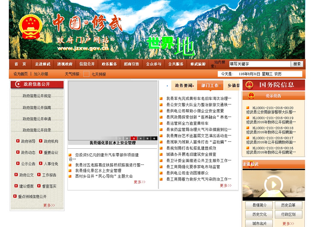Open the 透视政府 navigation menu
Viewport: 313px width, 227px height.
click(x=65, y=64)
